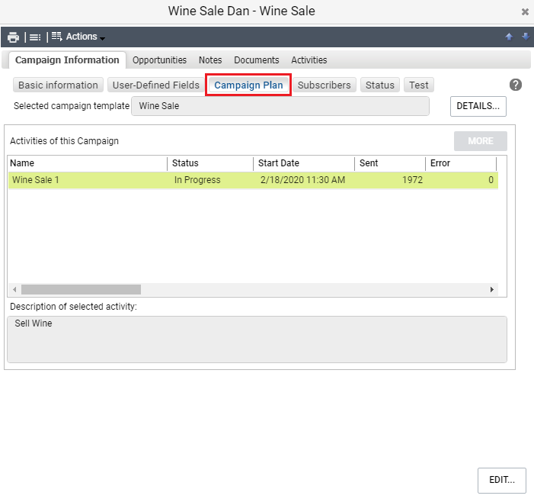
Task: Open the help question mark icon
Action: 515,85
